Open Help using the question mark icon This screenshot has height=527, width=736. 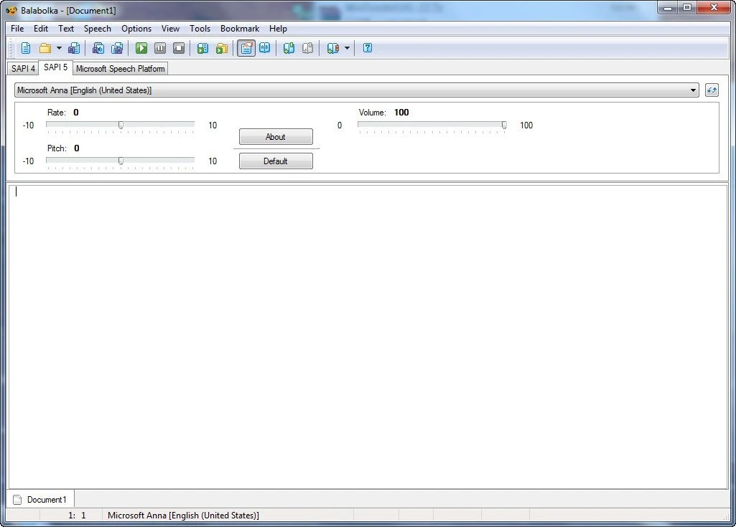coord(368,48)
